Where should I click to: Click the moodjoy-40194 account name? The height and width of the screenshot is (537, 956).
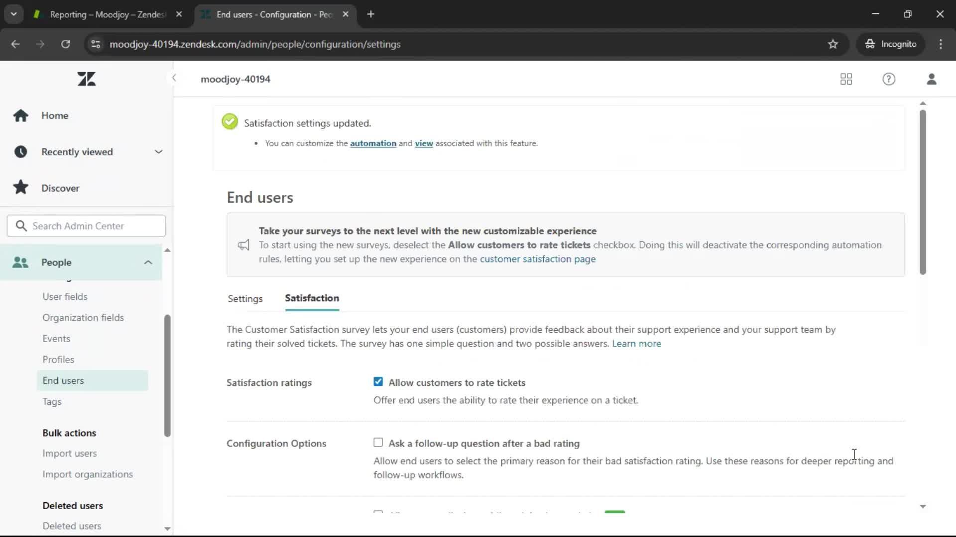[236, 79]
